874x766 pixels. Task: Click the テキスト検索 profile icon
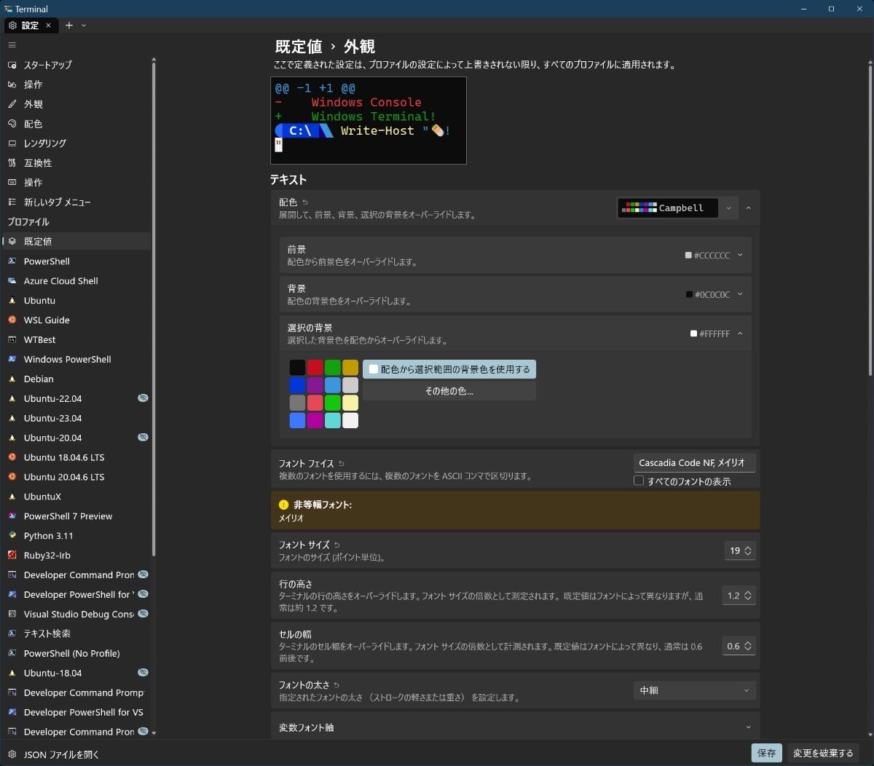12,633
